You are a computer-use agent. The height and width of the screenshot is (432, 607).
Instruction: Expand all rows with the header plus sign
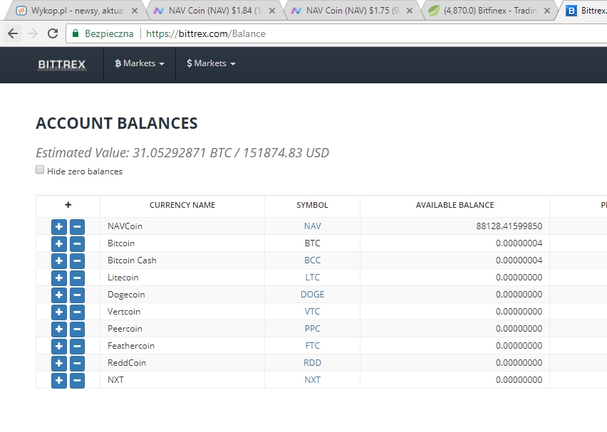(68, 205)
